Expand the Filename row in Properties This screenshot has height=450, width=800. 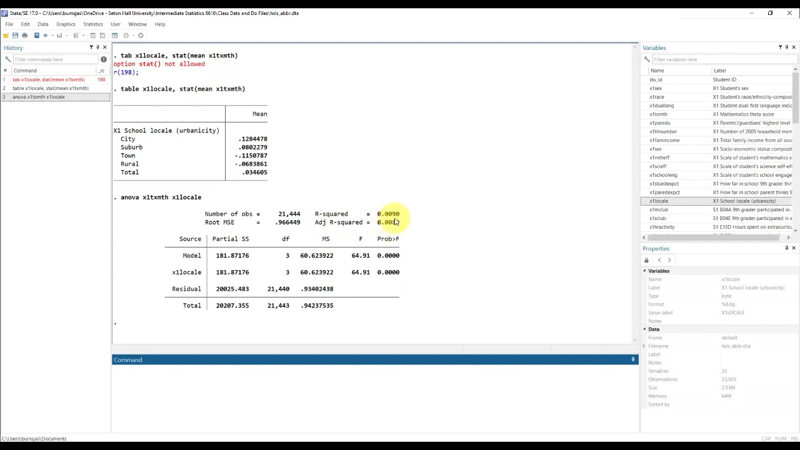644,346
